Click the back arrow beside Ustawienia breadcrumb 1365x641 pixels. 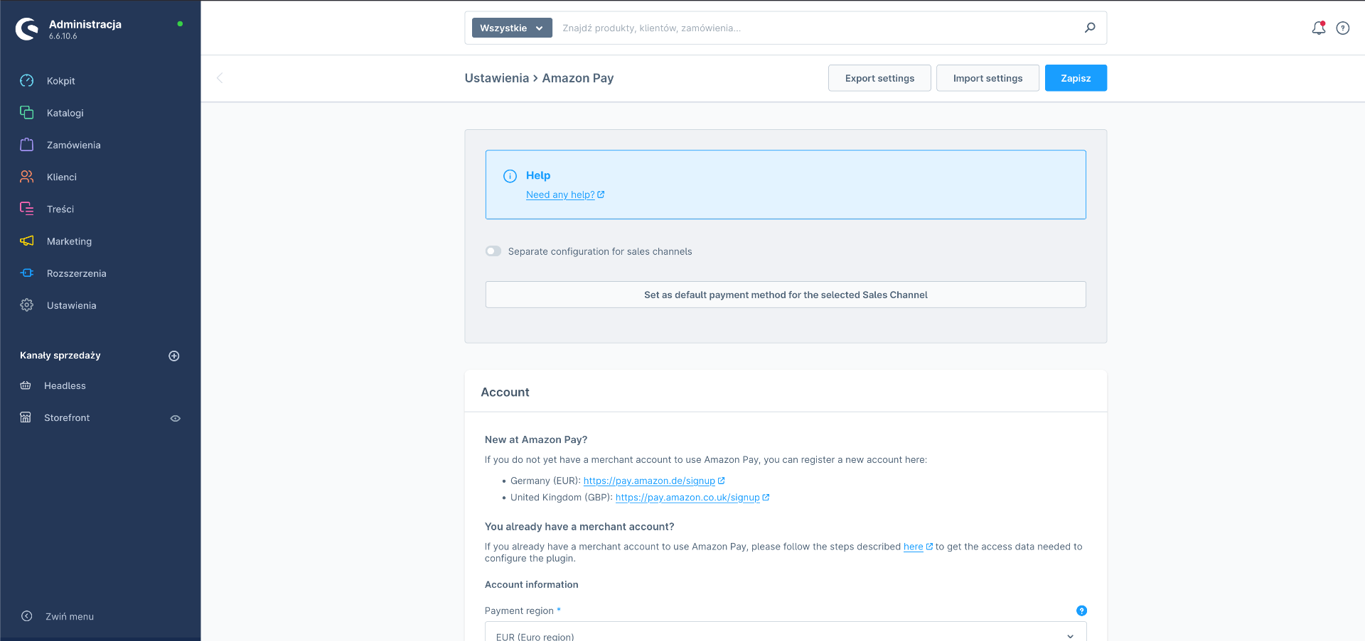[220, 78]
